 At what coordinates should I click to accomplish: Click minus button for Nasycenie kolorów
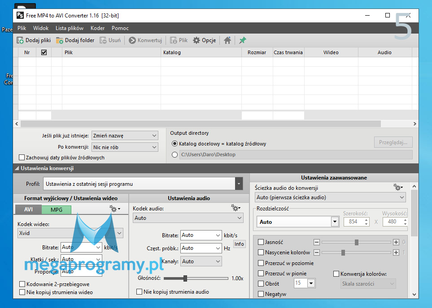pos(317,252)
